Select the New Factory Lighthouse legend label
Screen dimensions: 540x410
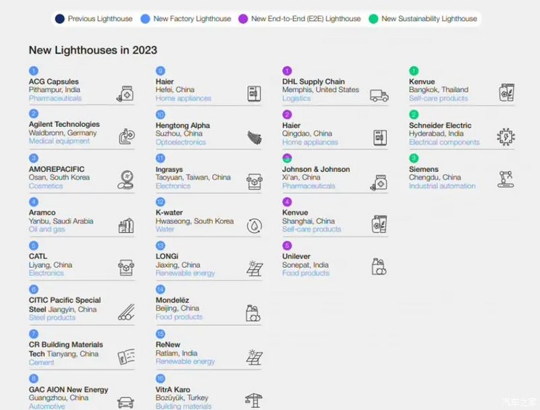192,18
